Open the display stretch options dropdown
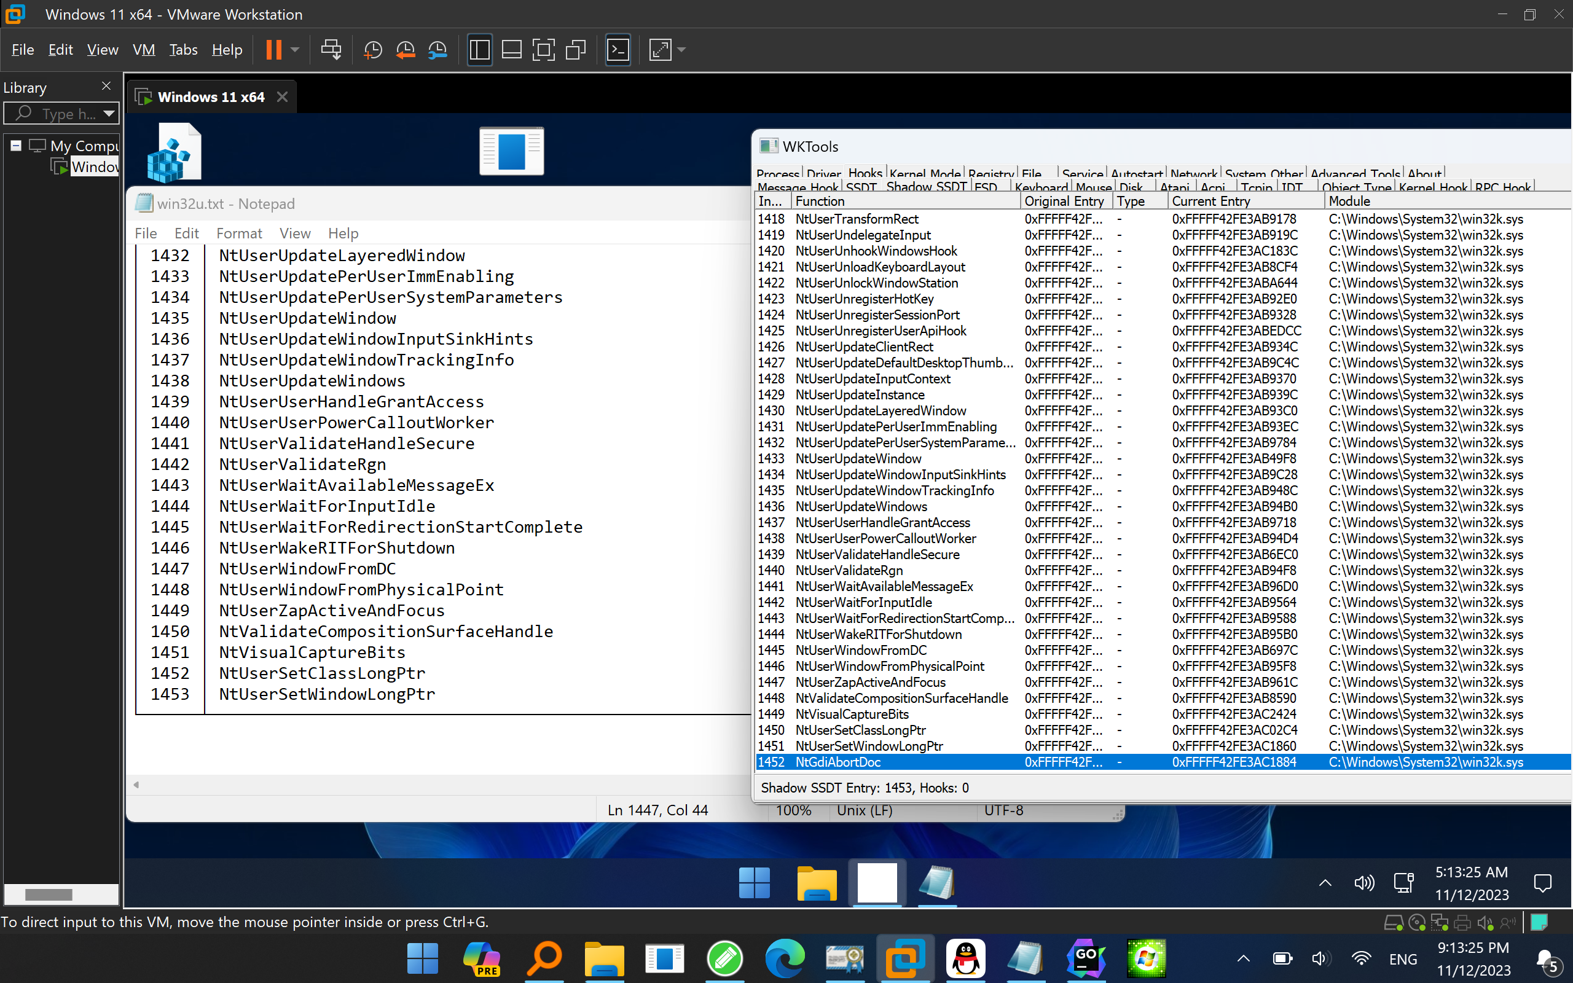 pos(681,49)
